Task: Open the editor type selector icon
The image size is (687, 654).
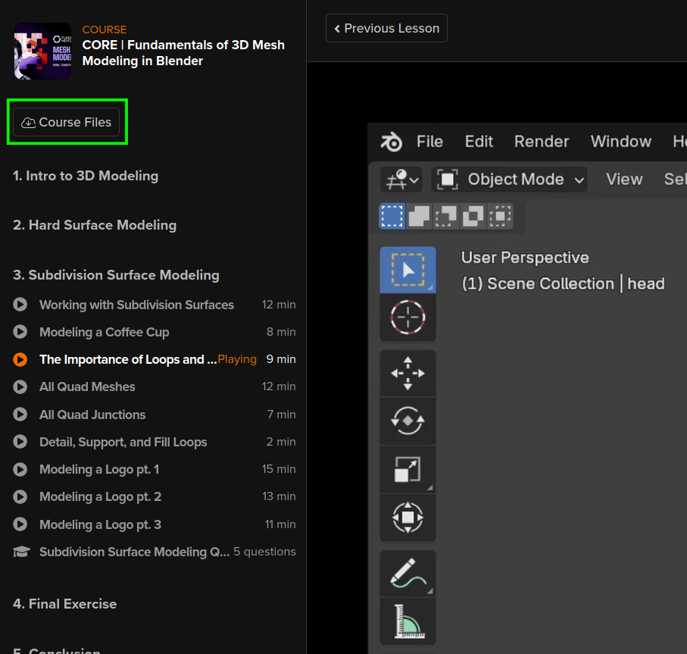Action: (x=401, y=180)
